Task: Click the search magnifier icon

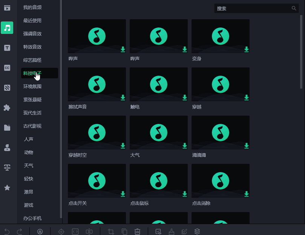Action: pos(294,8)
